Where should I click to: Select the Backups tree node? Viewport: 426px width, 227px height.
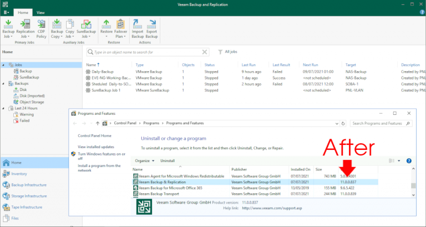click(22, 84)
